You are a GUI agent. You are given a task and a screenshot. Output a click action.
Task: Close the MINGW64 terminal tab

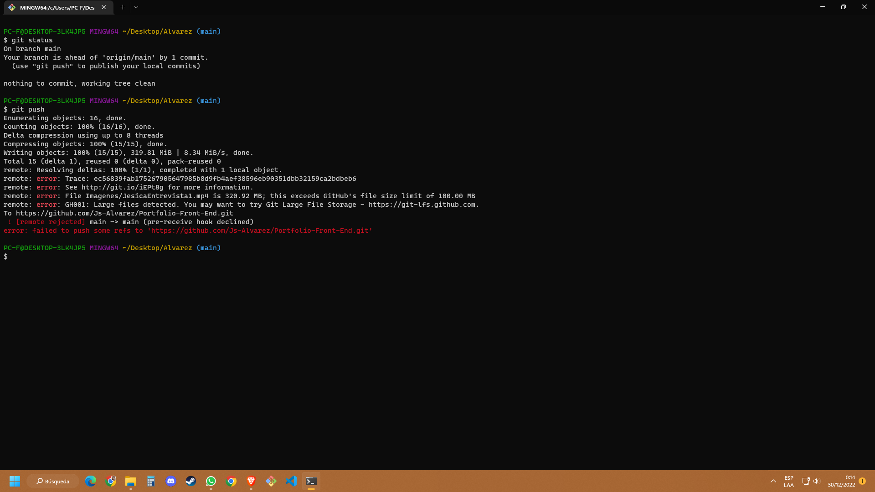tap(104, 7)
